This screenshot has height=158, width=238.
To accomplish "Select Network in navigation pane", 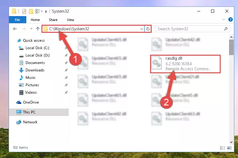I will (x=30, y=122).
